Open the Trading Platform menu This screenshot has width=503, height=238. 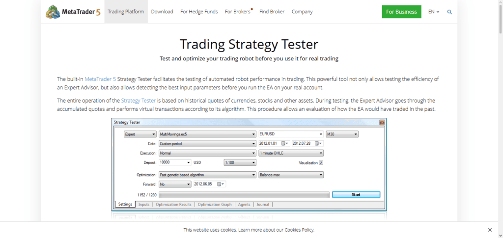click(x=126, y=11)
